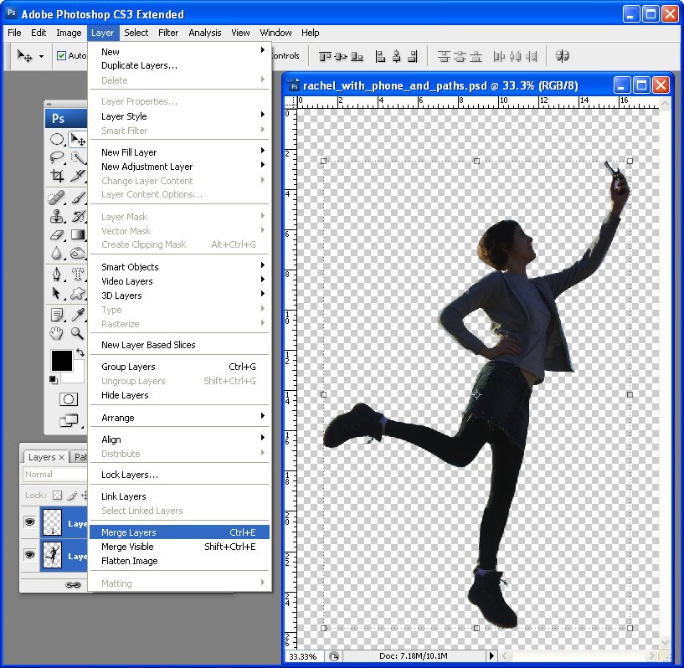684x668 pixels.
Task: Expand the Layer Style submenu
Action: pyautogui.click(x=180, y=116)
